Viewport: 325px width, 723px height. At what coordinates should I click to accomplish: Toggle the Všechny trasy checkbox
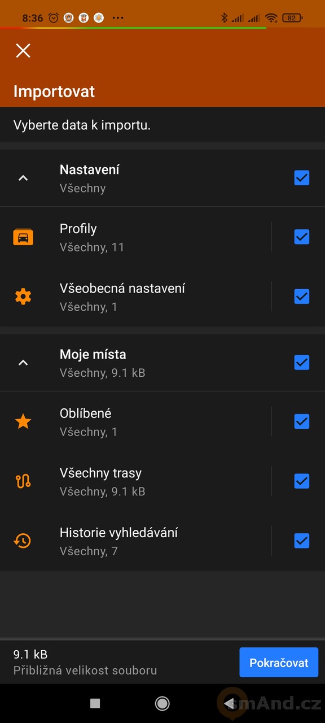coord(302,481)
